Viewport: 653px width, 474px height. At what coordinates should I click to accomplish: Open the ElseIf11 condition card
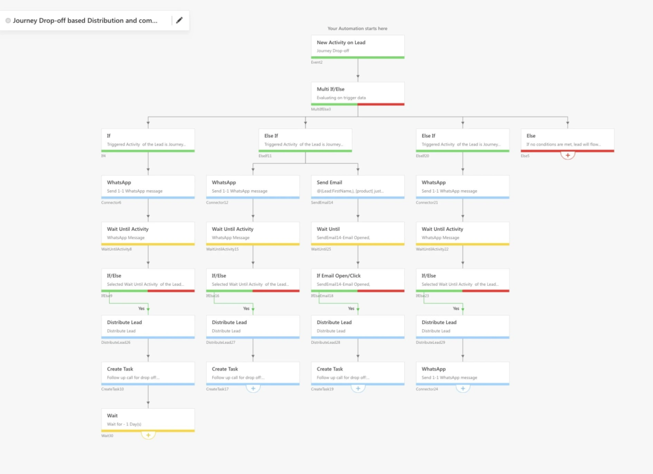coord(305,139)
